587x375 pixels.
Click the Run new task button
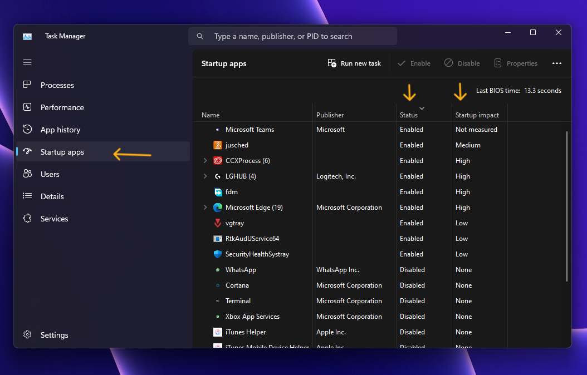[x=354, y=63]
